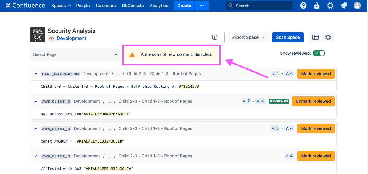Click the help question mark icon
368x174 pixels.
303,6
